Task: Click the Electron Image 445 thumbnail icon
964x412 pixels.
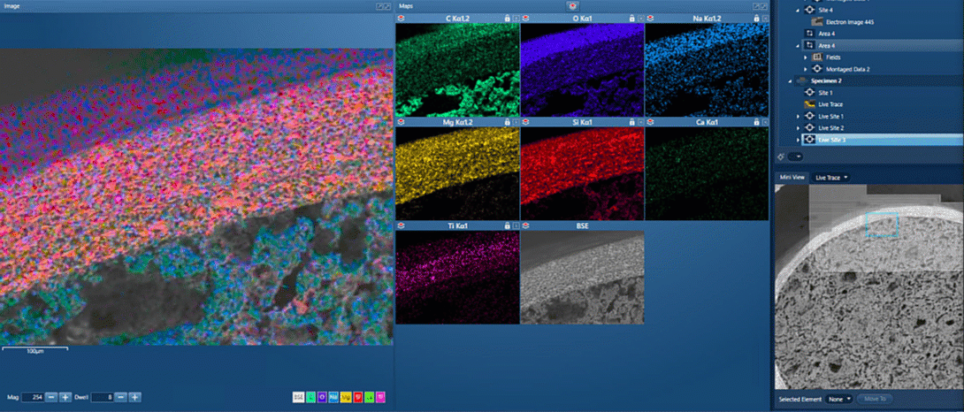Action: [x=818, y=21]
